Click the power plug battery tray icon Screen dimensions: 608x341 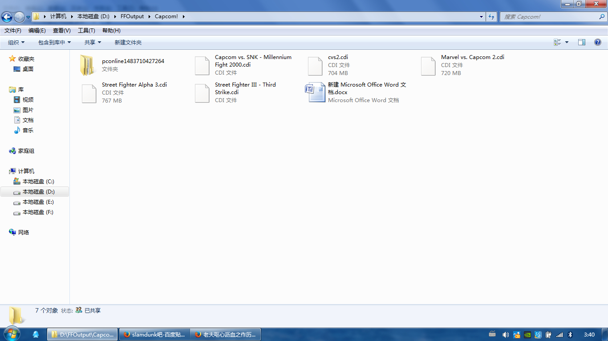(549, 335)
